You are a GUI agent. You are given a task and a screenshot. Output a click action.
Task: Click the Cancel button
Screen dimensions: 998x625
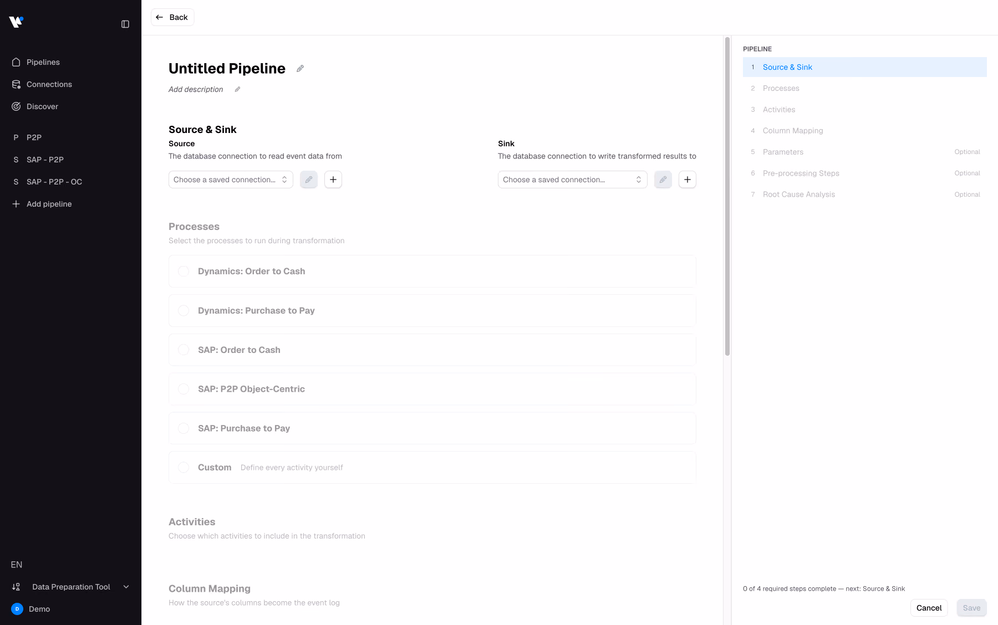click(x=929, y=608)
